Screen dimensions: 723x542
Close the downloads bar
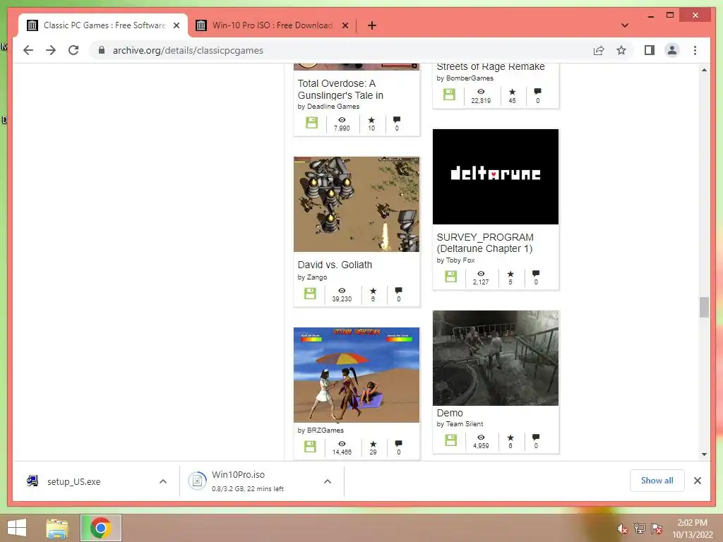point(698,481)
